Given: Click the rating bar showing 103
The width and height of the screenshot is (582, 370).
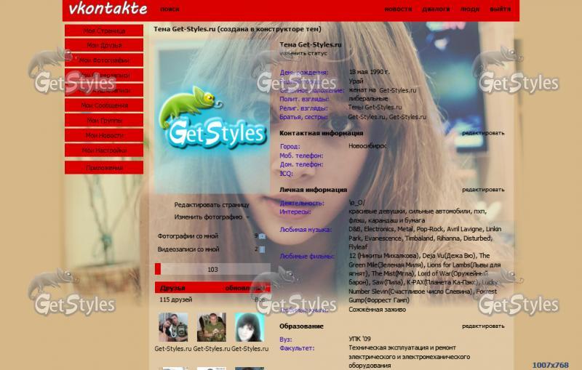Looking at the screenshot, I should click(212, 270).
